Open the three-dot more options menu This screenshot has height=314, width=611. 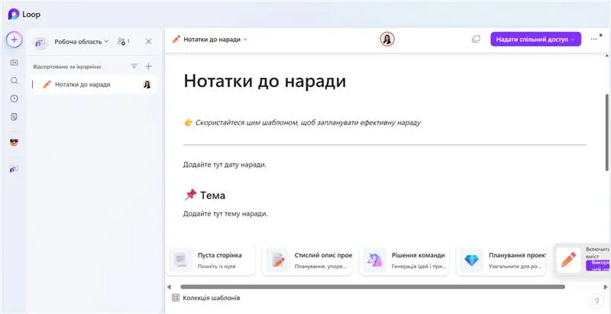click(594, 39)
